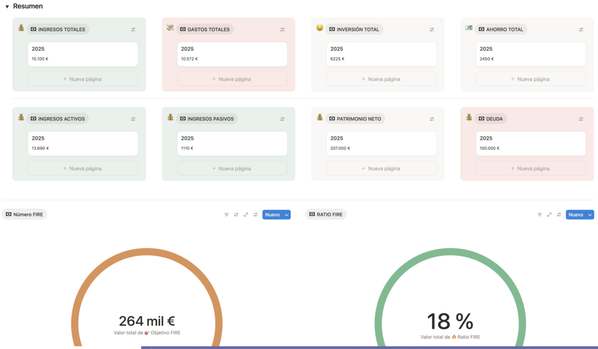Add Nueva página under INGRESOS TOTALES
Image resolution: width=598 pixels, height=349 pixels.
pos(83,79)
